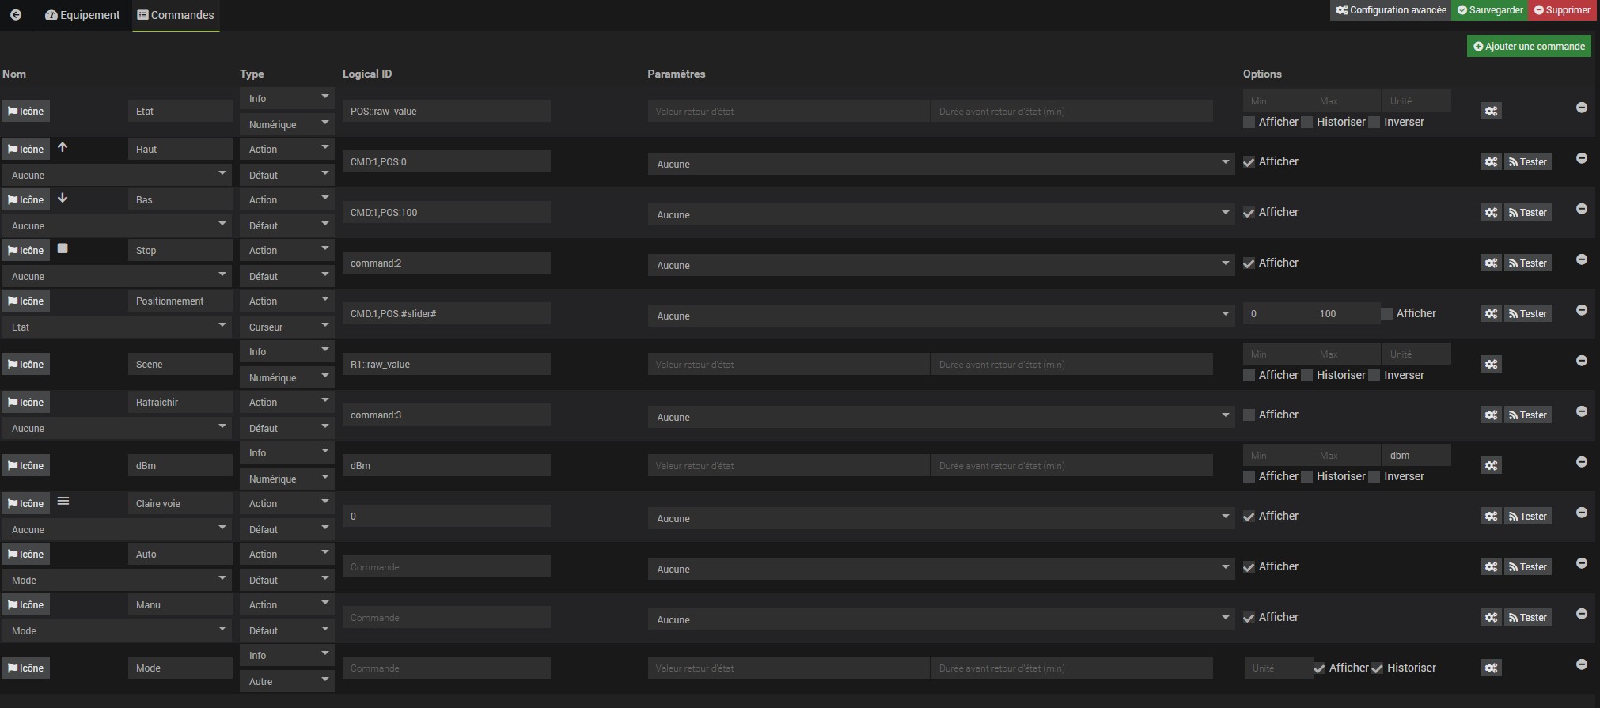Check Afficher for the Rafraîchir command
The image size is (1600, 708).
pos(1249,415)
